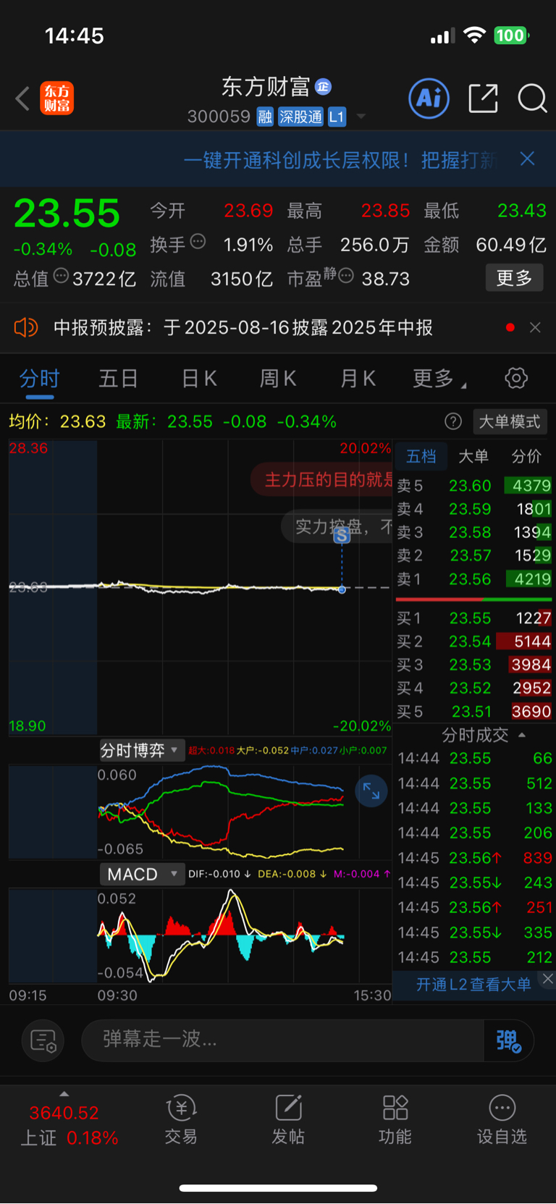Tap the 市盈 info icon

pos(346,276)
